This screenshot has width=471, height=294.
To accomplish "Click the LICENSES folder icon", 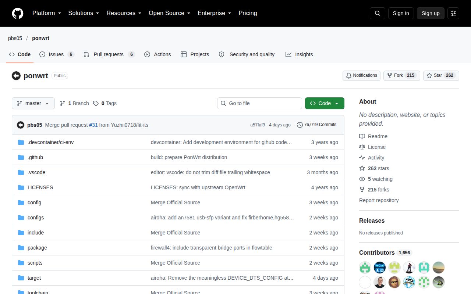I will 21,187.
